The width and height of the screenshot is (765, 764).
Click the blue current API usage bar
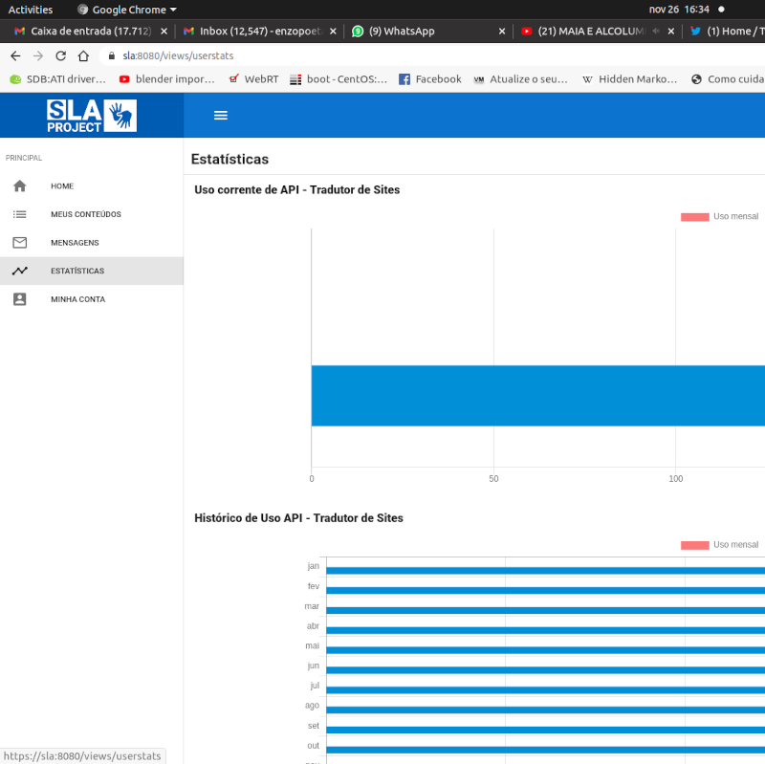(x=535, y=395)
